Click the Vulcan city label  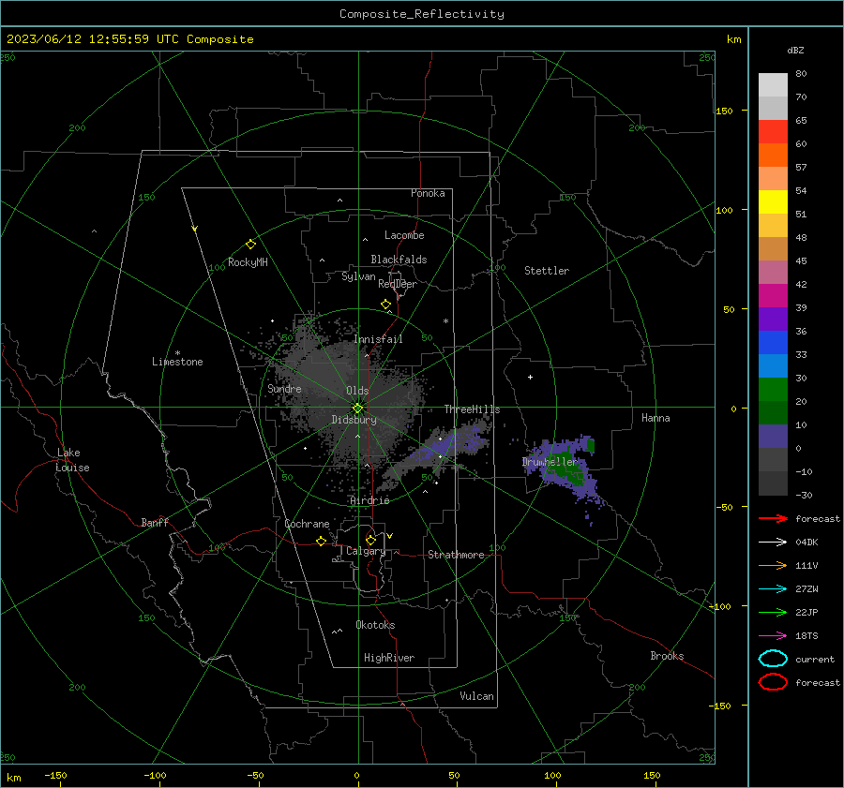(x=476, y=696)
